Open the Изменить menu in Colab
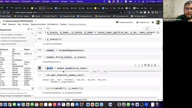 (x=12, y=24)
